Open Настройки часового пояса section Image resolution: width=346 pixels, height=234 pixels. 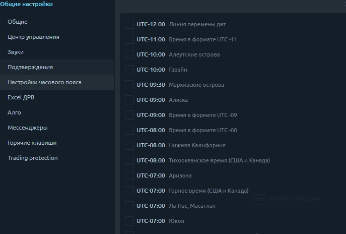[x=44, y=82]
